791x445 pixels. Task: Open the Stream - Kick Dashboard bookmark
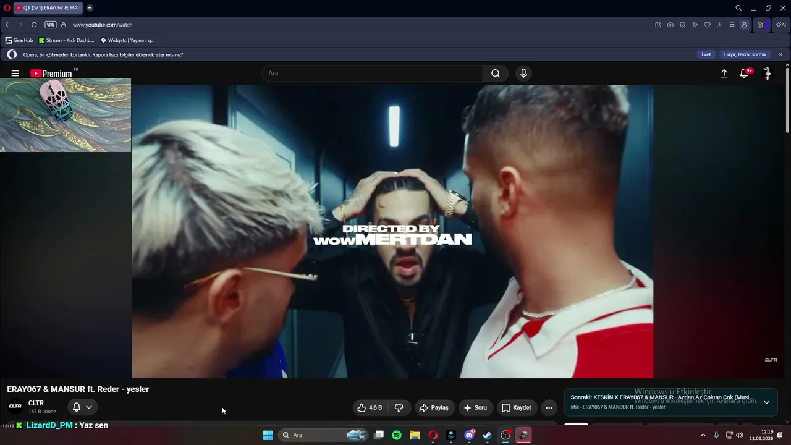66,40
